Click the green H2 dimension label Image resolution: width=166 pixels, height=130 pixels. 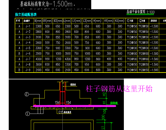point(104,94)
